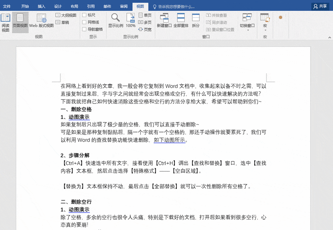Open the 审阅 ribbon tab
Screen dimensions: 333x230
click(x=124, y=6)
